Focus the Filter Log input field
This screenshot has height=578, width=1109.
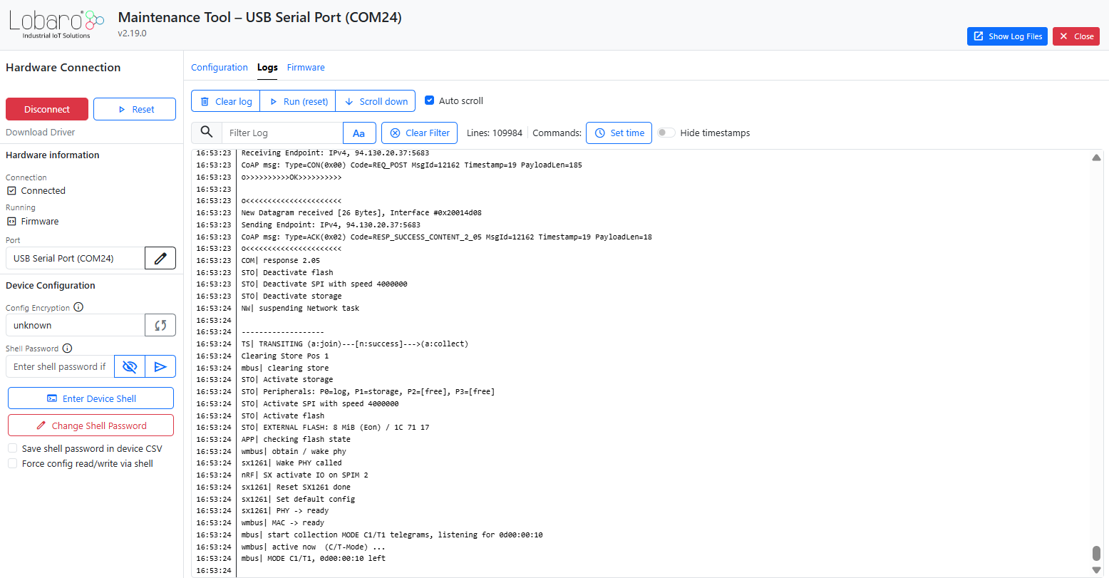[x=282, y=133]
